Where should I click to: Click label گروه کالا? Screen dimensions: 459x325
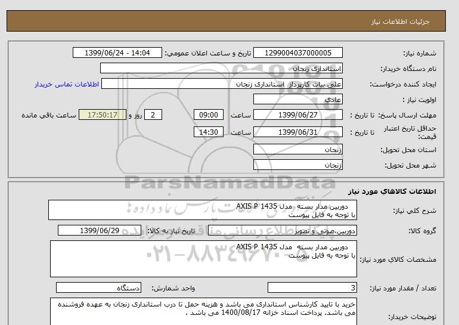[422, 231]
